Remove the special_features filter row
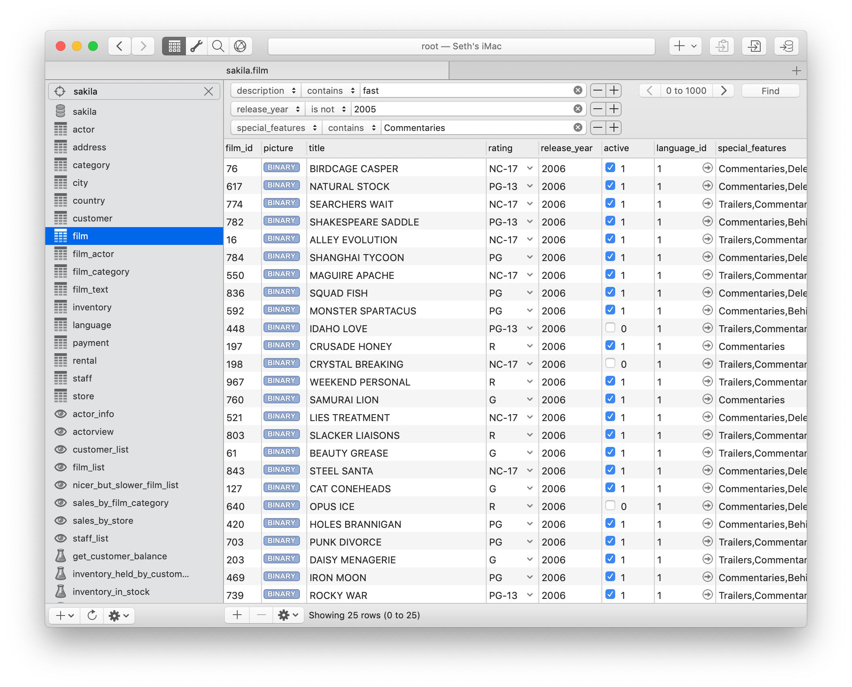The height and width of the screenshot is (687, 852). tap(598, 128)
